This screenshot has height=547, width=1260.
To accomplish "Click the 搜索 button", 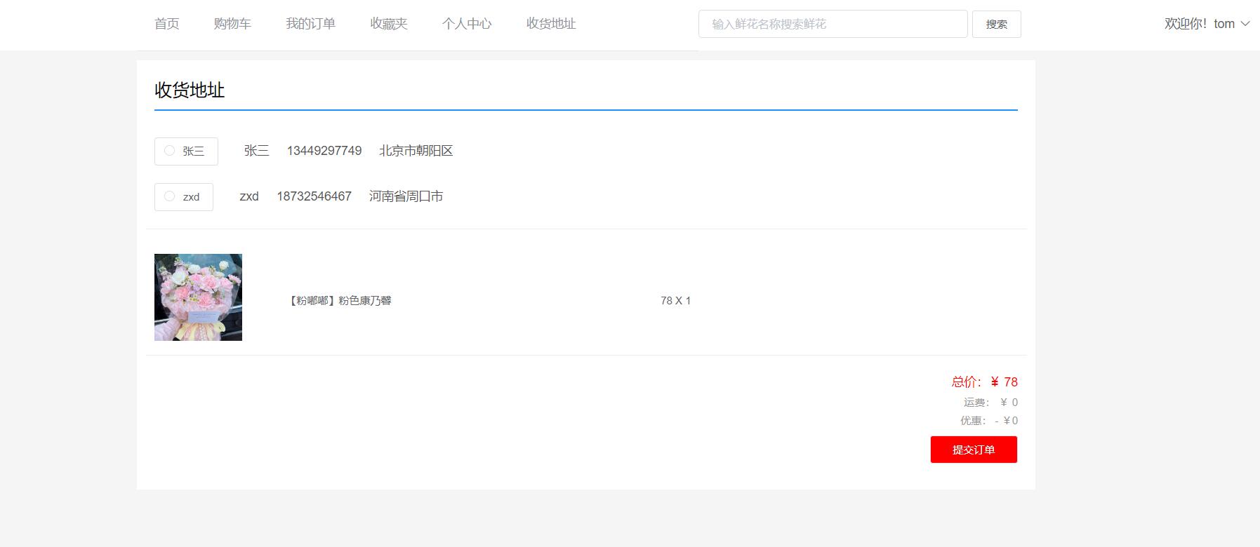I will point(997,25).
